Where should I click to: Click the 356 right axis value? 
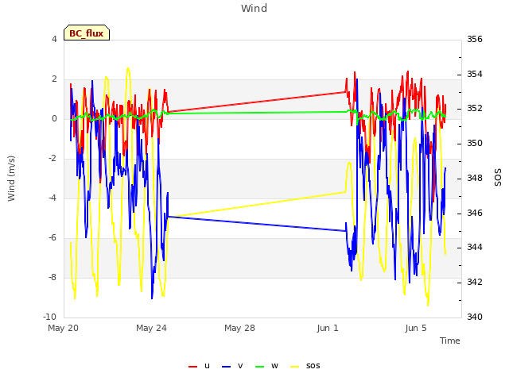pyautogui.click(x=475, y=39)
